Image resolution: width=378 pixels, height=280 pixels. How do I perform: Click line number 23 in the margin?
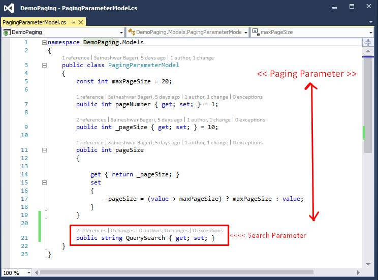point(24,254)
